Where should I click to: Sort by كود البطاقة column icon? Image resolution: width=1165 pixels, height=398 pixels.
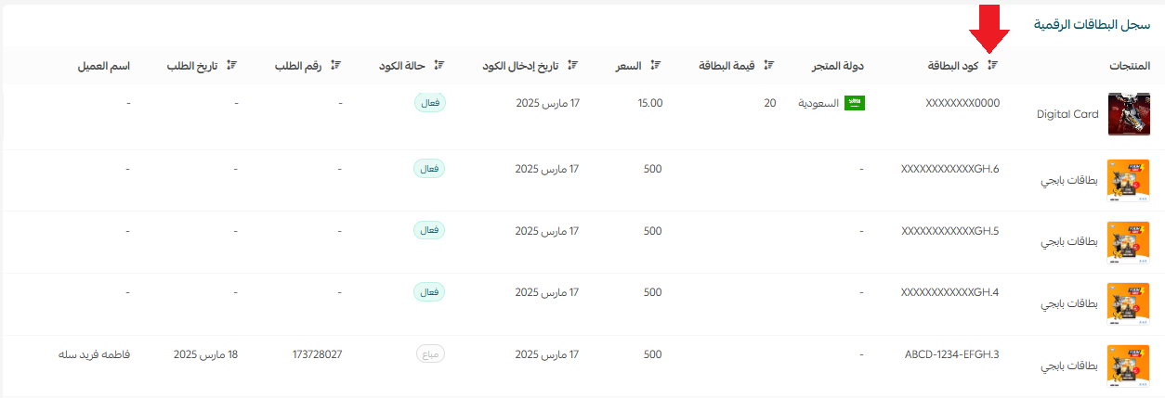(x=992, y=65)
